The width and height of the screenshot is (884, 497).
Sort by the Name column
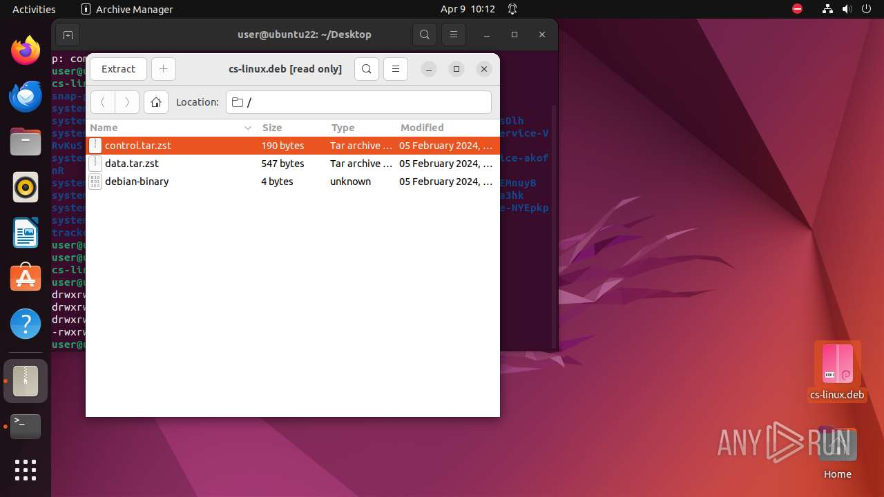[x=171, y=128]
